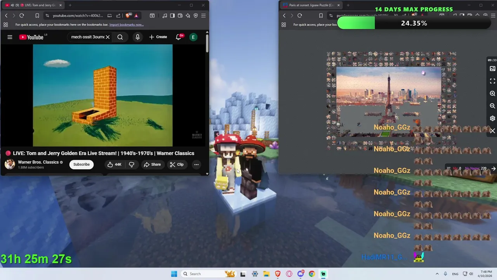Dislike the Tom and Jerry video
The width and height of the screenshot is (497, 280).
[132, 164]
